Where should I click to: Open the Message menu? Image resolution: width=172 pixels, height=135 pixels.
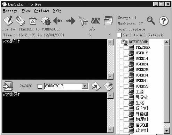pyautogui.click(x=10, y=11)
